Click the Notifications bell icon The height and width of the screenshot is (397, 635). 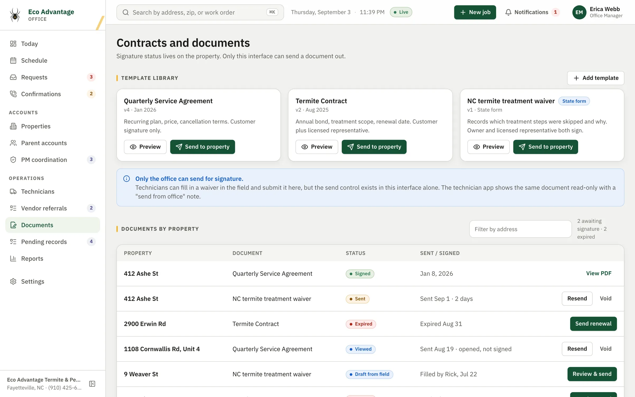click(508, 12)
